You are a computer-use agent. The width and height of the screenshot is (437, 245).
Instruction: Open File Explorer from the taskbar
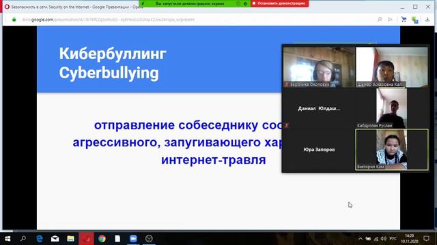[70, 239]
